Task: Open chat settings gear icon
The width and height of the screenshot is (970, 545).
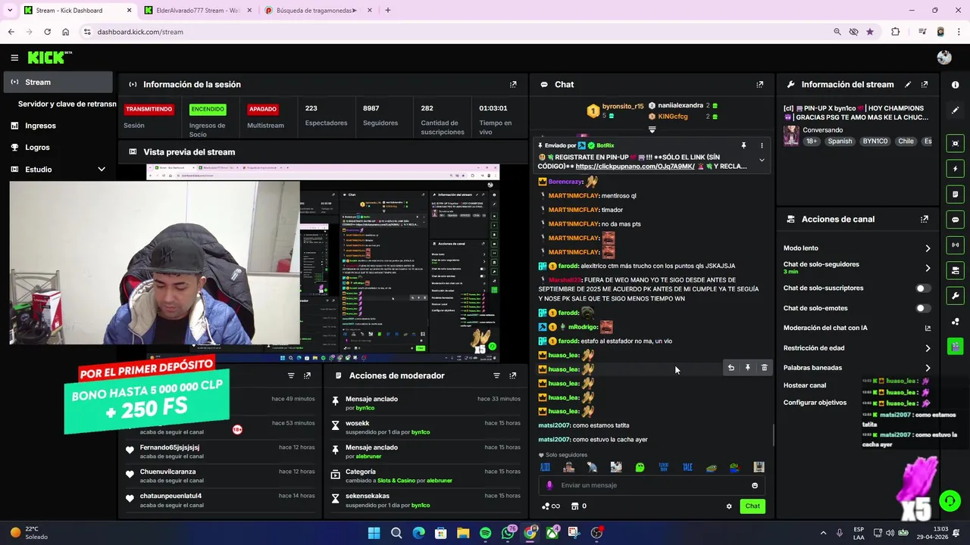Action: click(729, 506)
